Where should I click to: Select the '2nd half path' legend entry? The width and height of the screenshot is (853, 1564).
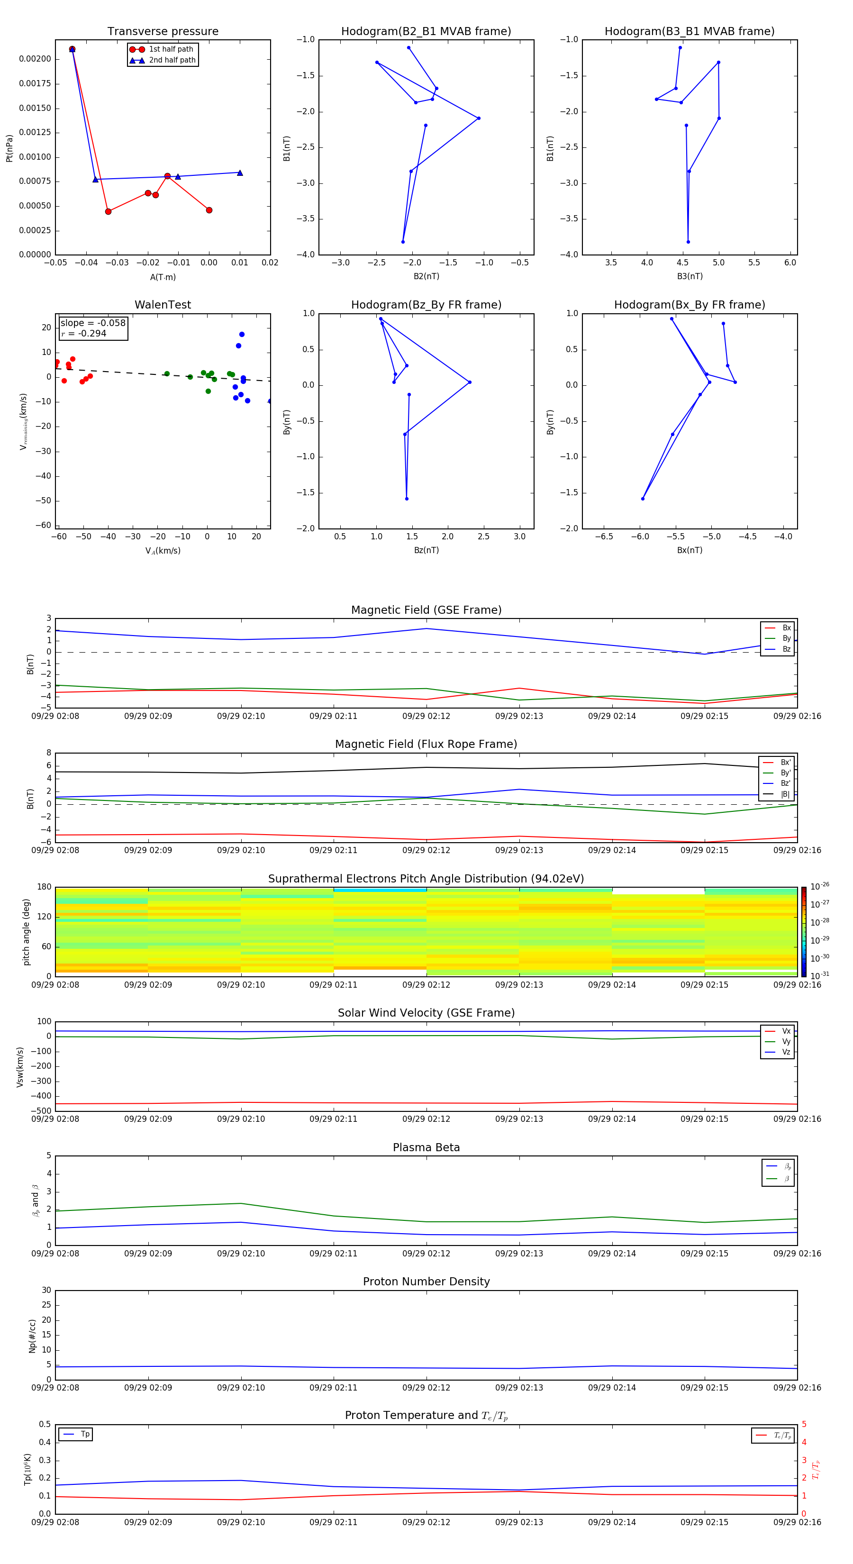pos(162,60)
